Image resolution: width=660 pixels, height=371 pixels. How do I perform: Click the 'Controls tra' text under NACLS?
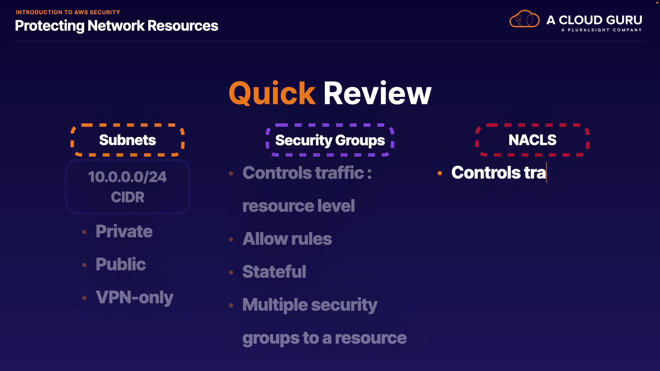(498, 172)
